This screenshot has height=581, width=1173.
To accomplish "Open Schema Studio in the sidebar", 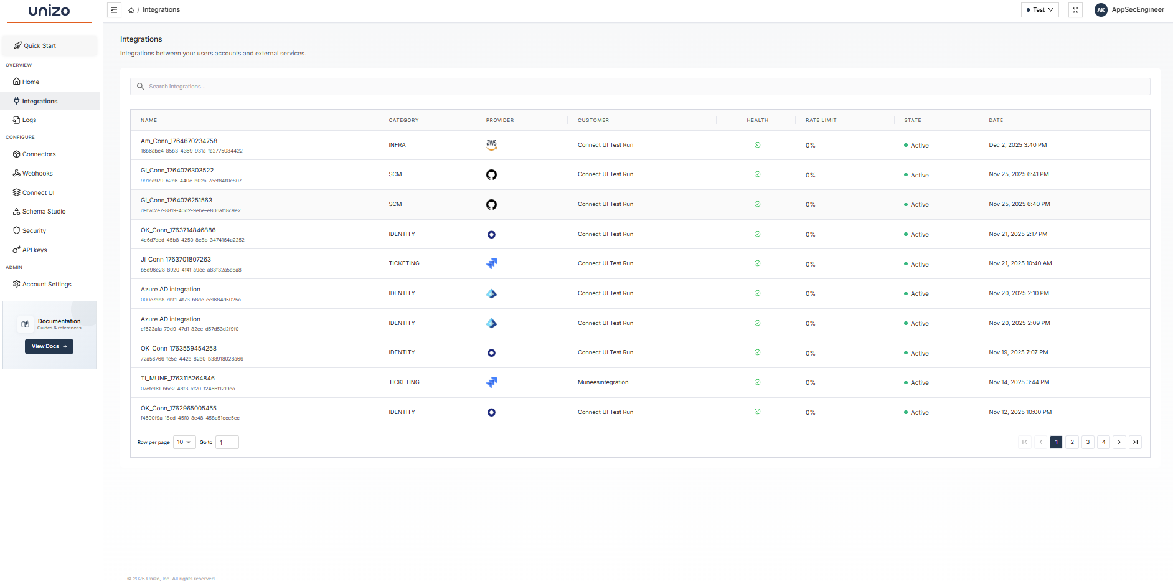I will [50, 211].
